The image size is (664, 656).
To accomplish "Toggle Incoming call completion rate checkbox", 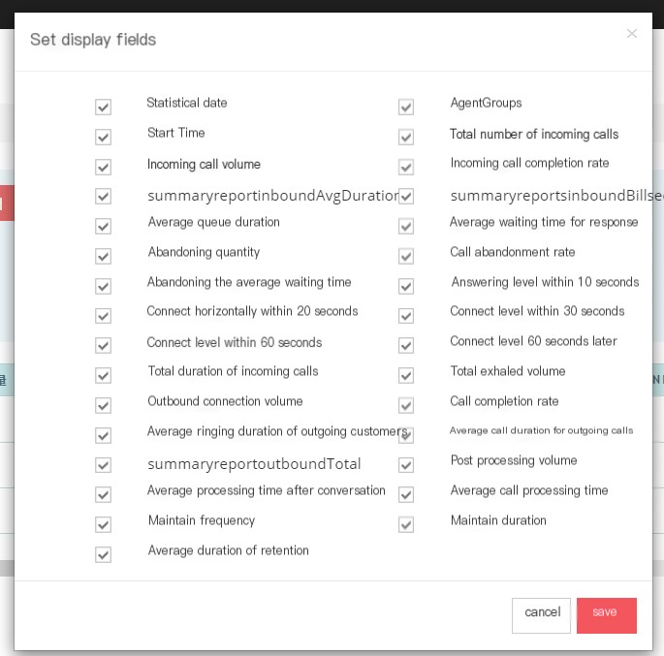I will (x=406, y=168).
